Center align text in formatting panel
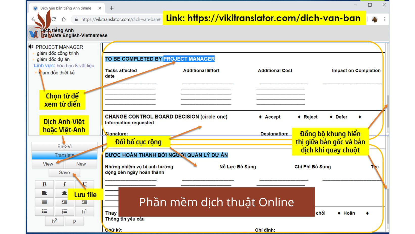 click(64, 193)
